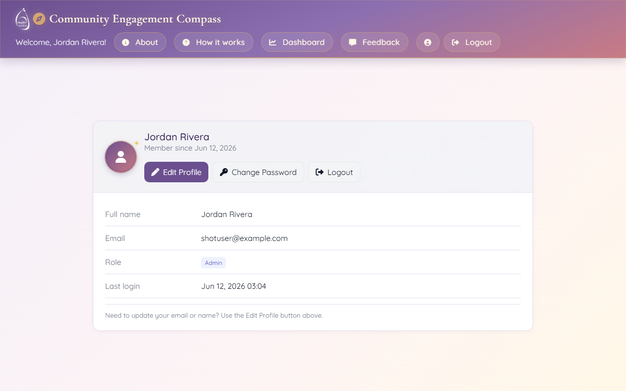
Task: Go to the Dashboard page
Action: (297, 42)
